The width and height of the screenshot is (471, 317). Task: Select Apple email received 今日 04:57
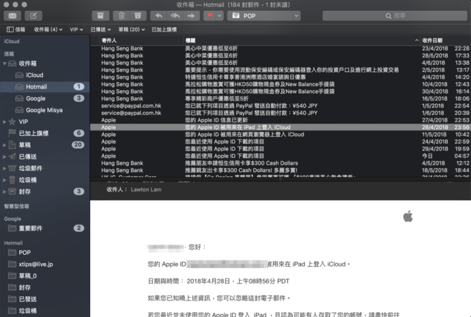click(x=281, y=156)
